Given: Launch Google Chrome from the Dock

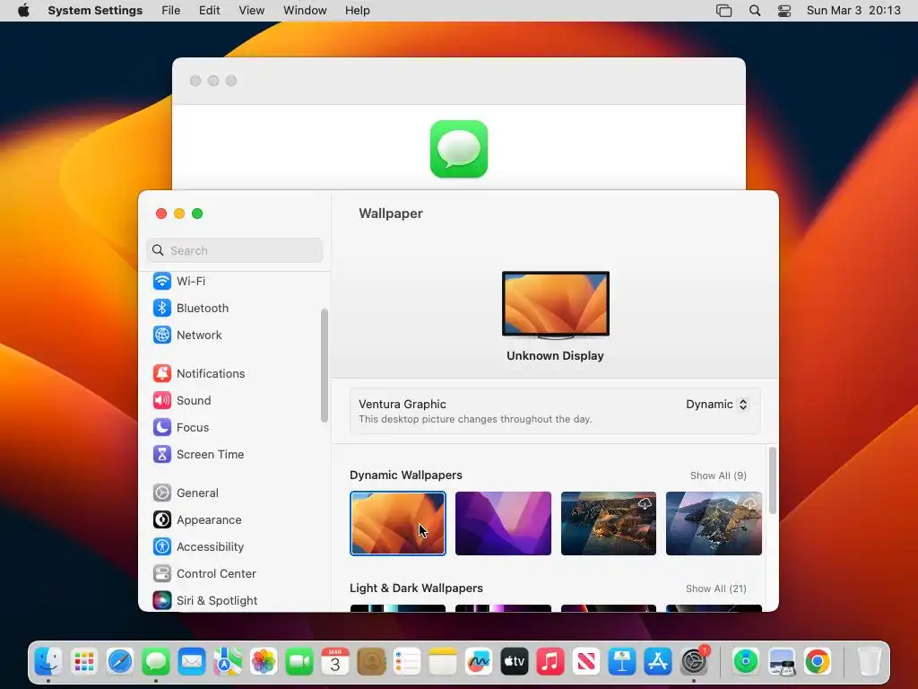Looking at the screenshot, I should click(818, 661).
